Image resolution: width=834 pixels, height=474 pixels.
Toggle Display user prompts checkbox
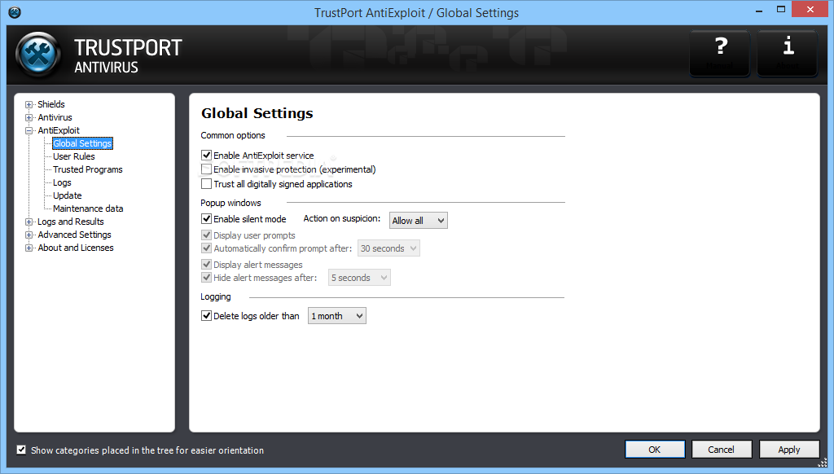point(206,235)
